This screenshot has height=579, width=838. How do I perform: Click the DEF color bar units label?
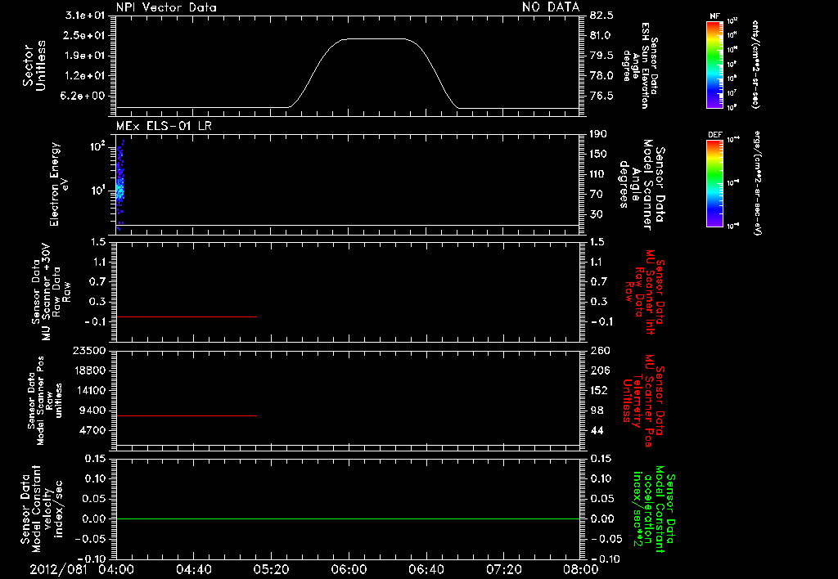tap(757, 183)
